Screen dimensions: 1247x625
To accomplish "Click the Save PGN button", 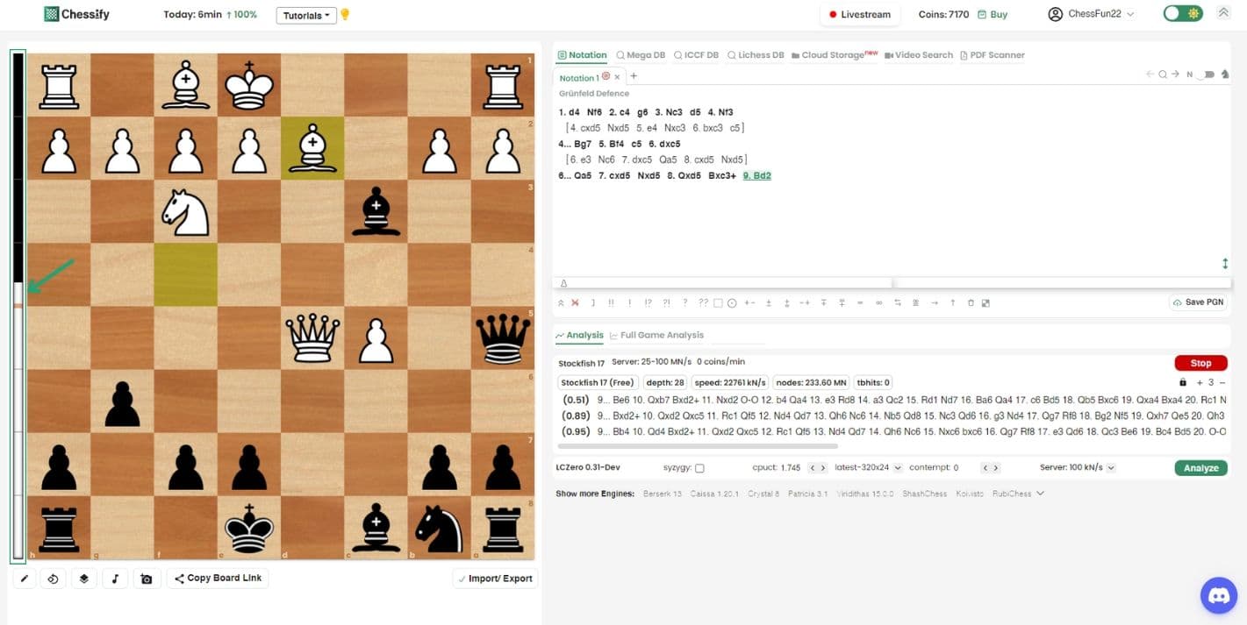I will coord(1197,302).
